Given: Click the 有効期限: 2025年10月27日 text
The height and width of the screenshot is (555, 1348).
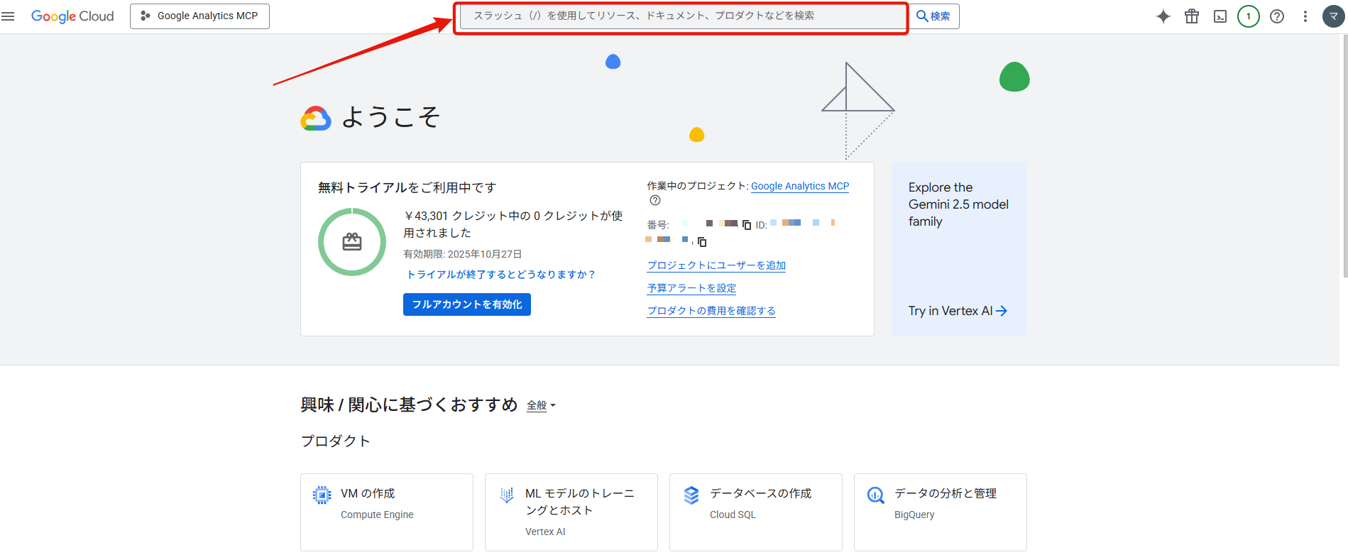Looking at the screenshot, I should pyautogui.click(x=463, y=254).
